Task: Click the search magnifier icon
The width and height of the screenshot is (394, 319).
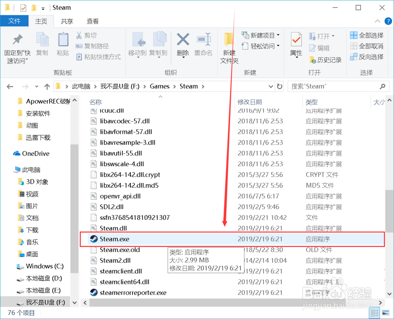Action: click(383, 86)
